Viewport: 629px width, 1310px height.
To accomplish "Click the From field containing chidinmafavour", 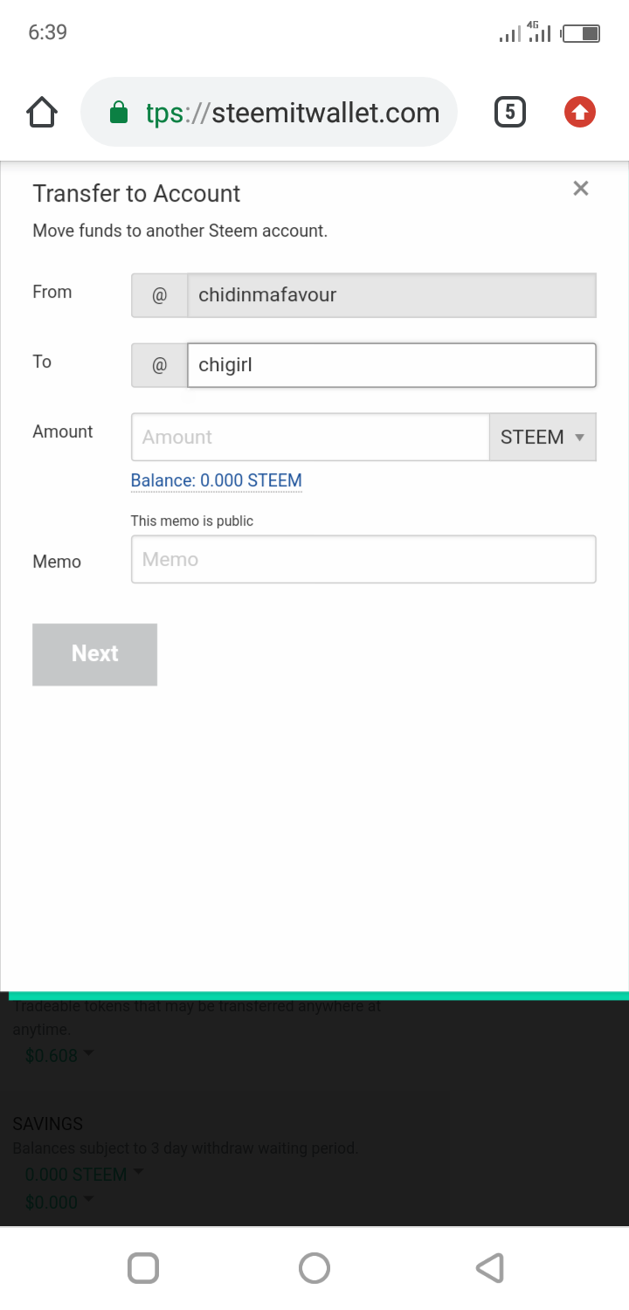I will (391, 295).
